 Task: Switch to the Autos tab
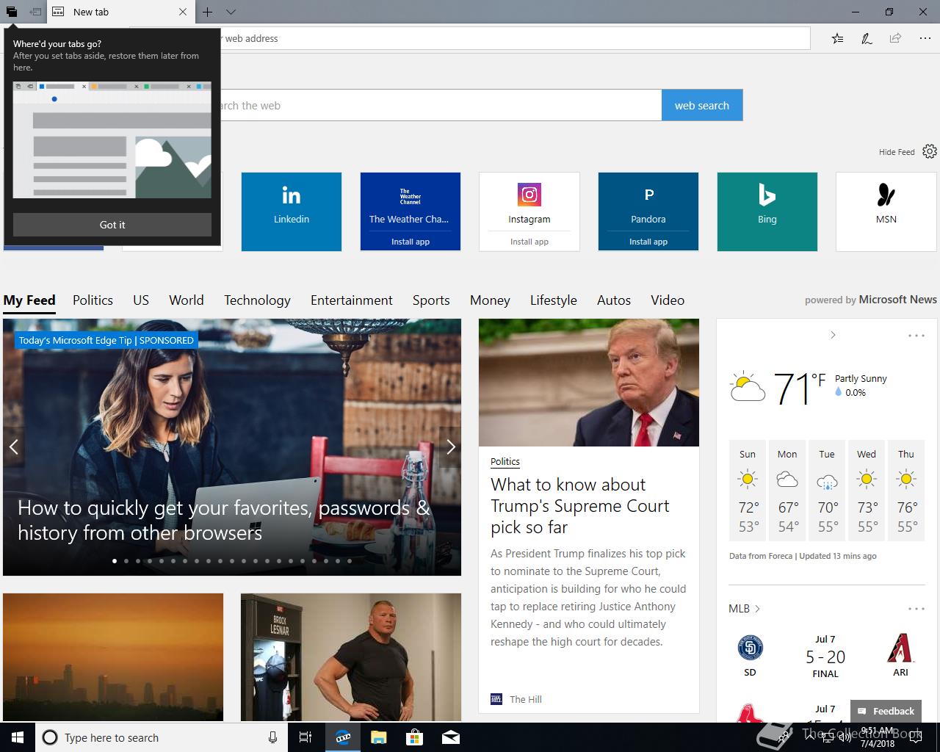614,300
